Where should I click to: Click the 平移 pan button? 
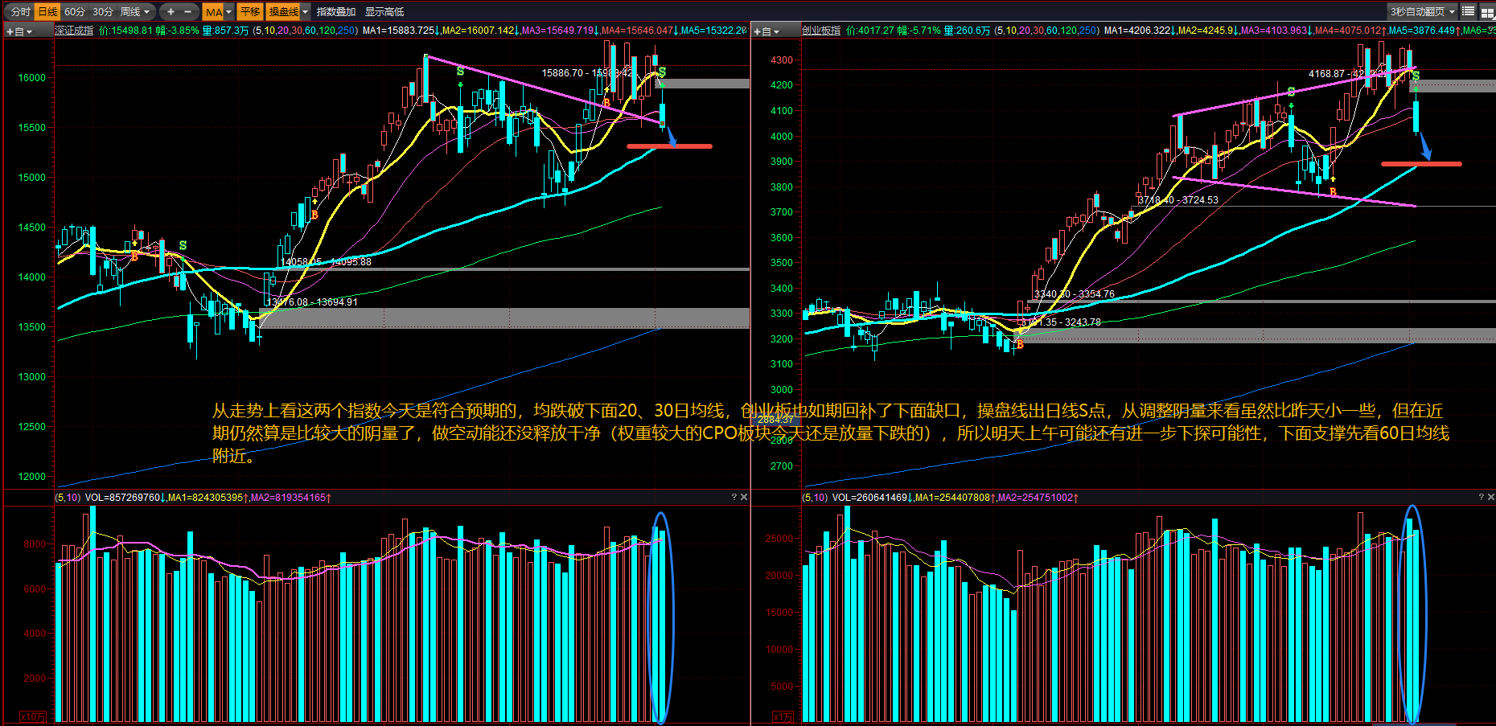tap(250, 11)
